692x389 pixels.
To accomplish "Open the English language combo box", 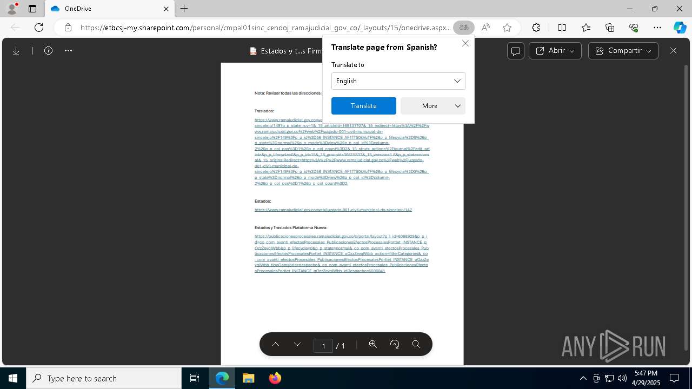I will pos(398,81).
